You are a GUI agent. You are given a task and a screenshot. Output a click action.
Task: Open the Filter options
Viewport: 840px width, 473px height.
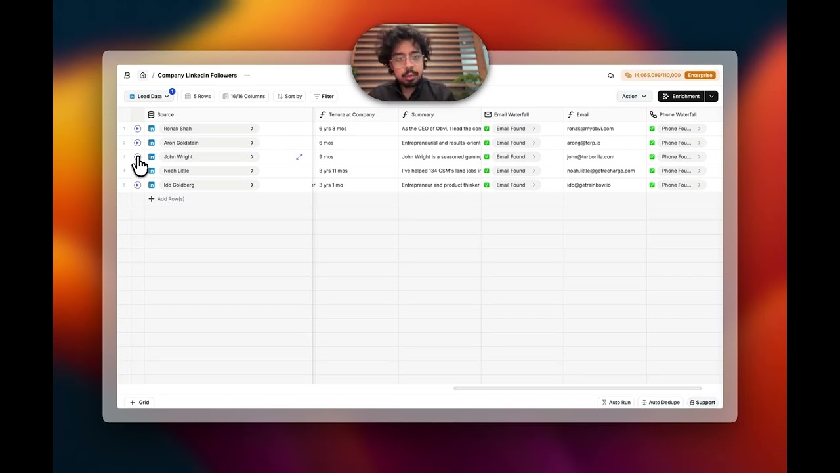point(324,97)
